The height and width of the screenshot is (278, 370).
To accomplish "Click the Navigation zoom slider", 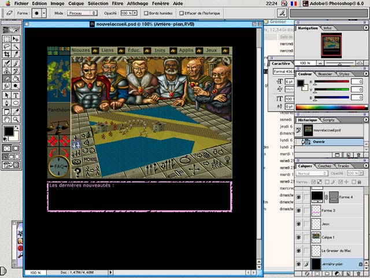I will point(339,63).
